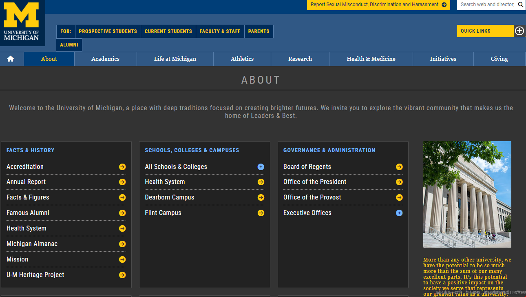
Task: Expand All Schools & Colleges plus icon
Action: 261,167
